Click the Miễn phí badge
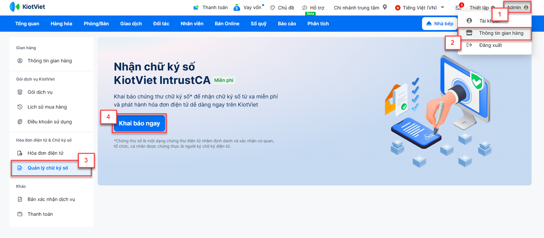 224,80
